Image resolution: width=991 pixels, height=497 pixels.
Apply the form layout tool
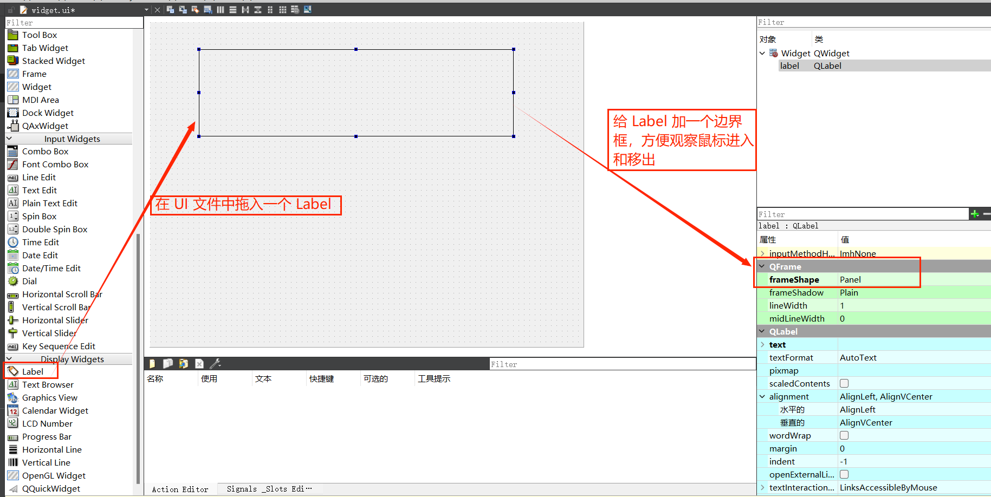(270, 10)
